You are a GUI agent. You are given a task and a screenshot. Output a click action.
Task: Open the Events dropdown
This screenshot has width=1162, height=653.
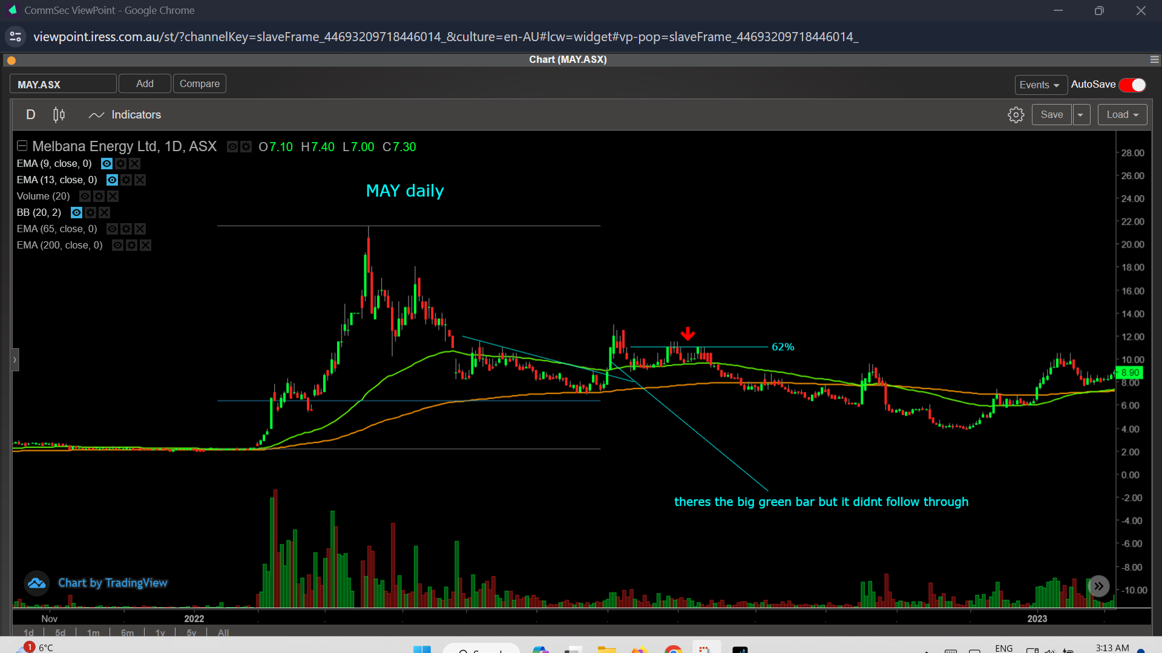click(1040, 85)
